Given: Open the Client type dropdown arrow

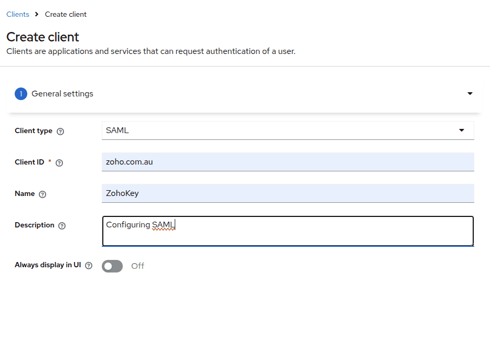Looking at the screenshot, I should click(462, 130).
